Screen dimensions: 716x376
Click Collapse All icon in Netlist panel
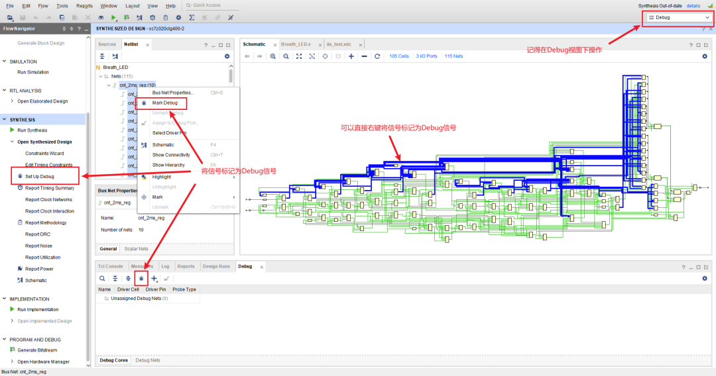click(x=102, y=56)
